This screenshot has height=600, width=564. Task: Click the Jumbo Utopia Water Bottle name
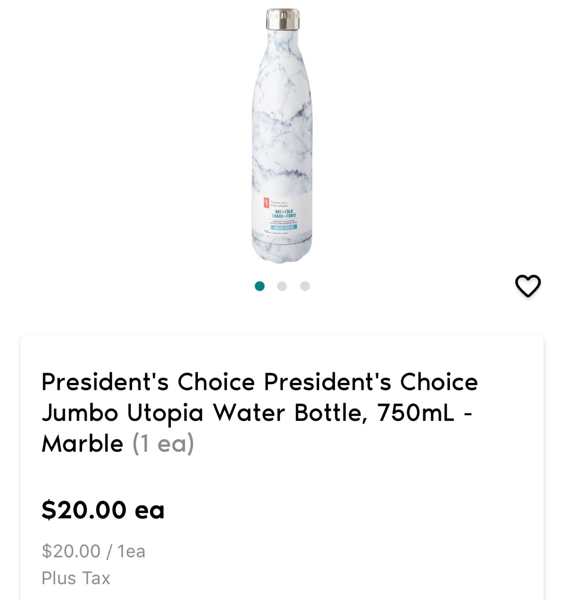pyautogui.click(x=204, y=412)
